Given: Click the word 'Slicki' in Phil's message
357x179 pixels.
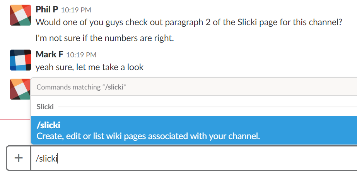Looking at the screenshot, I should [248, 22].
